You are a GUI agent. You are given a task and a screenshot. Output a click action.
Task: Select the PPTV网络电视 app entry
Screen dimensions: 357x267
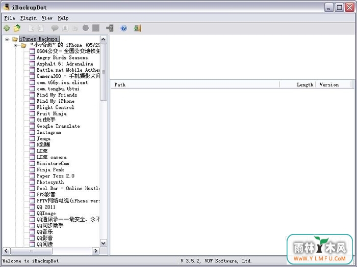(x=68, y=201)
